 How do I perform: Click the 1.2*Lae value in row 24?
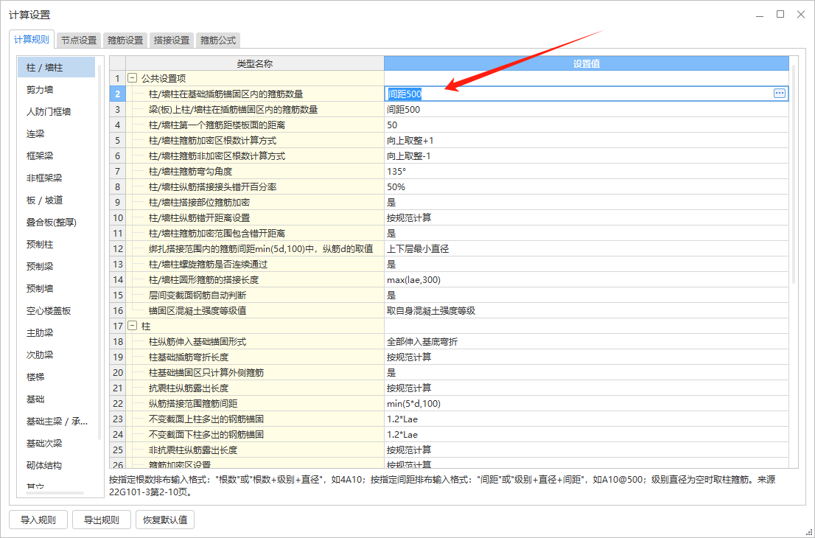click(x=587, y=435)
